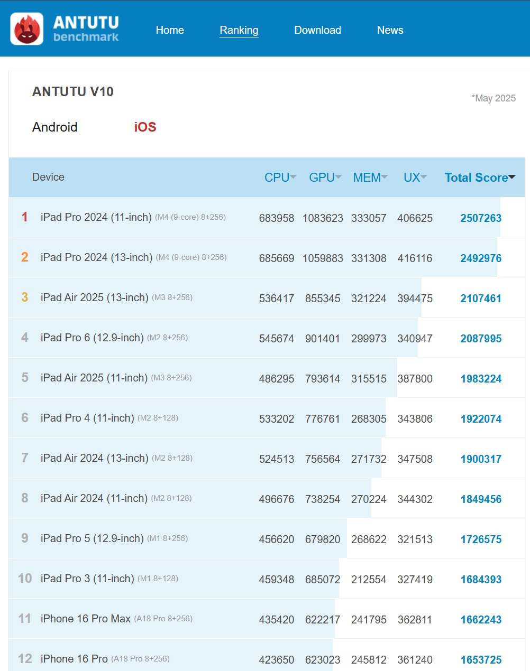This screenshot has width=530, height=671.
Task: Click MEM score 333057
Action: (369, 218)
